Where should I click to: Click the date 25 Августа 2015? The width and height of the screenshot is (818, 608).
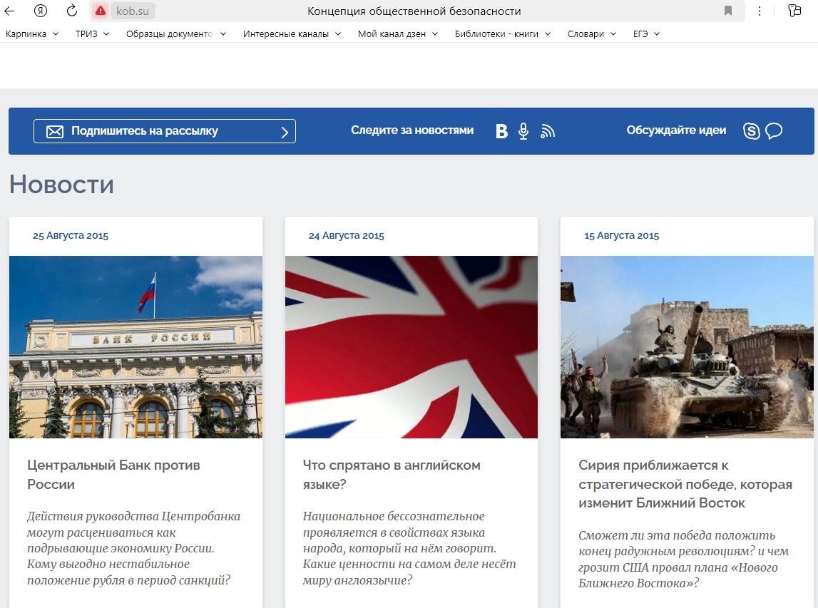coord(71,236)
